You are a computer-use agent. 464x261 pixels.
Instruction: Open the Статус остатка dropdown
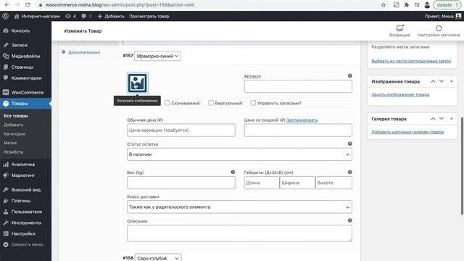coord(239,154)
